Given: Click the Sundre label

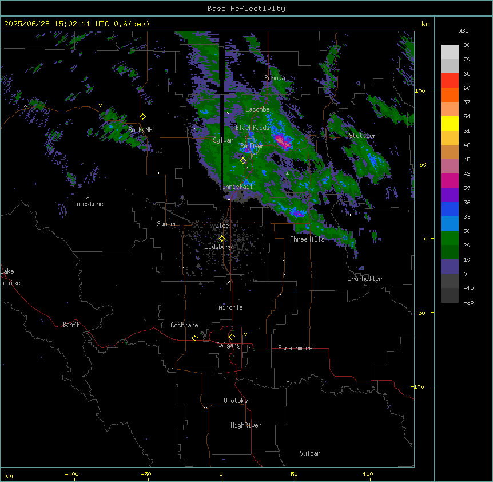Looking at the screenshot, I should pyautogui.click(x=167, y=224).
